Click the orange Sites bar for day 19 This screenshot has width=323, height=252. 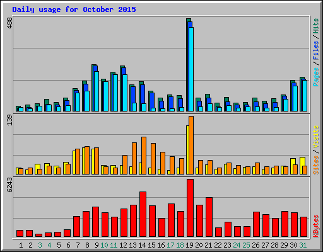pos(191,145)
